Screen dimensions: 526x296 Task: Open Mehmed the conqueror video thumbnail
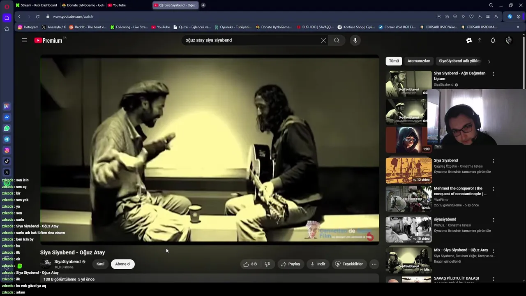tap(408, 199)
